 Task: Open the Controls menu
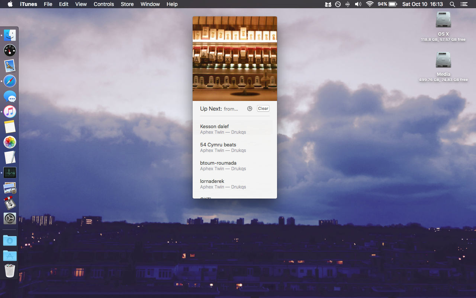[x=104, y=4]
